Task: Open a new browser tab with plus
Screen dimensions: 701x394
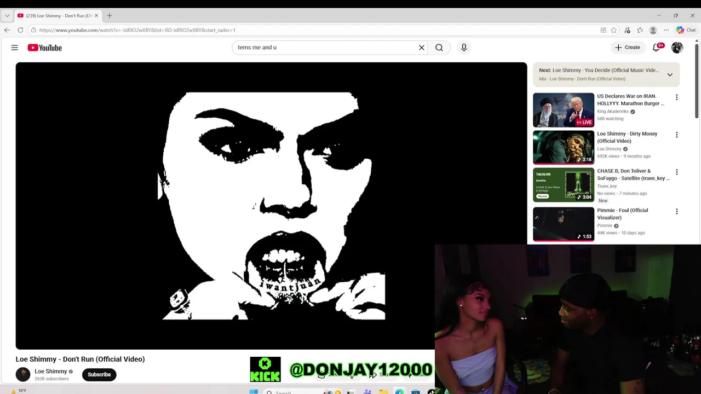Action: tap(110, 15)
